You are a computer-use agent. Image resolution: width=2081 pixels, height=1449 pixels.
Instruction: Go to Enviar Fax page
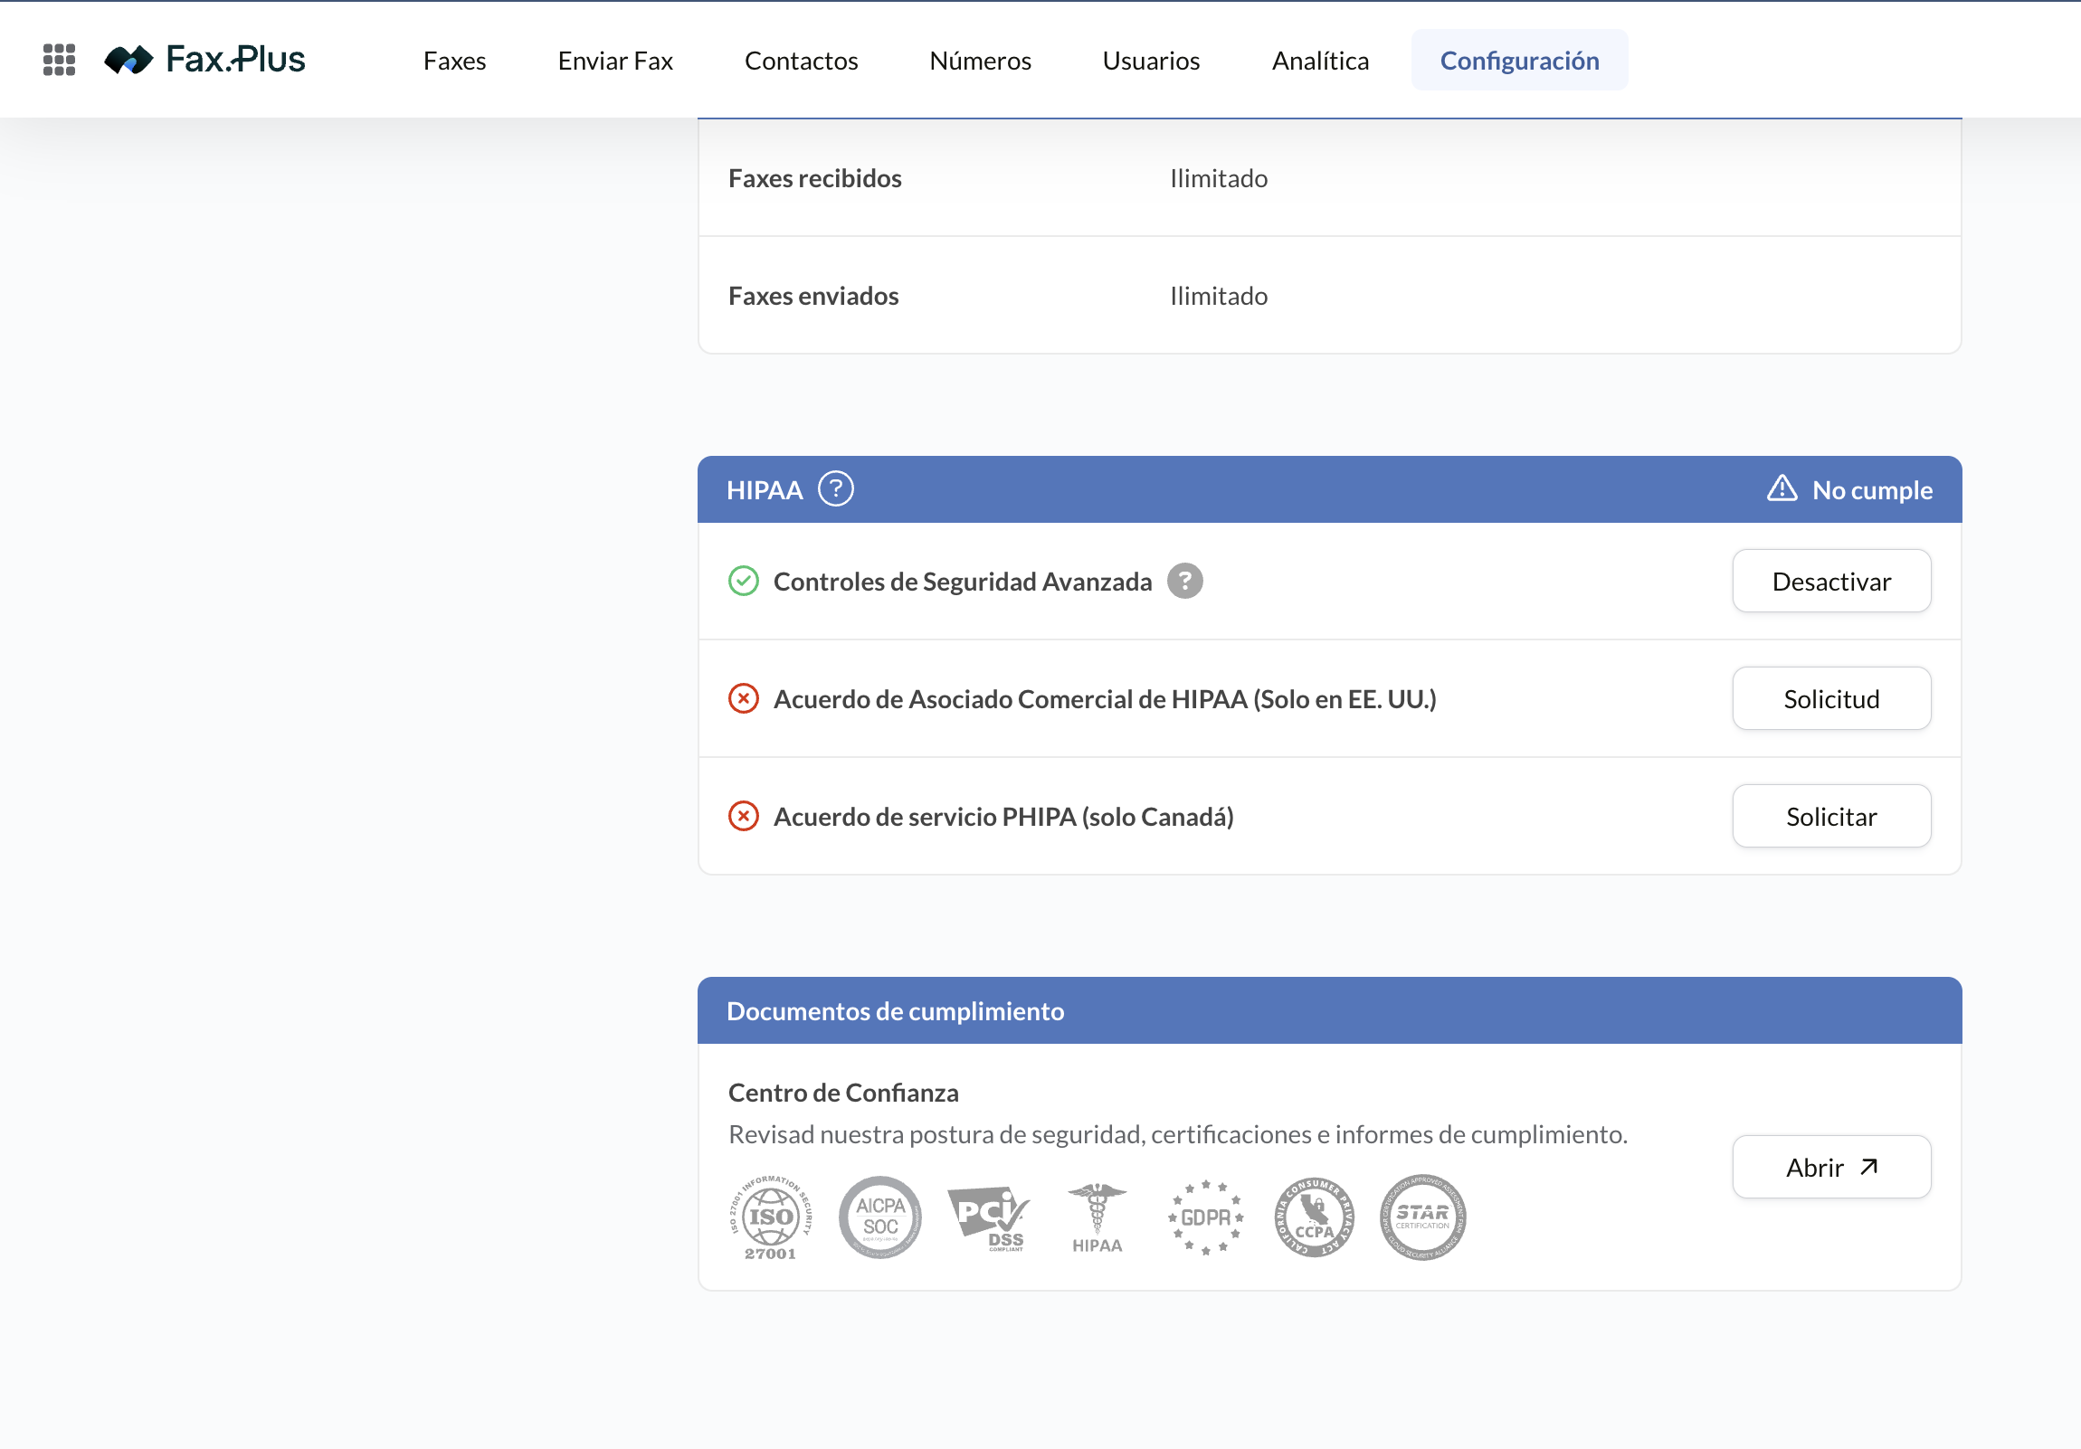click(x=615, y=61)
